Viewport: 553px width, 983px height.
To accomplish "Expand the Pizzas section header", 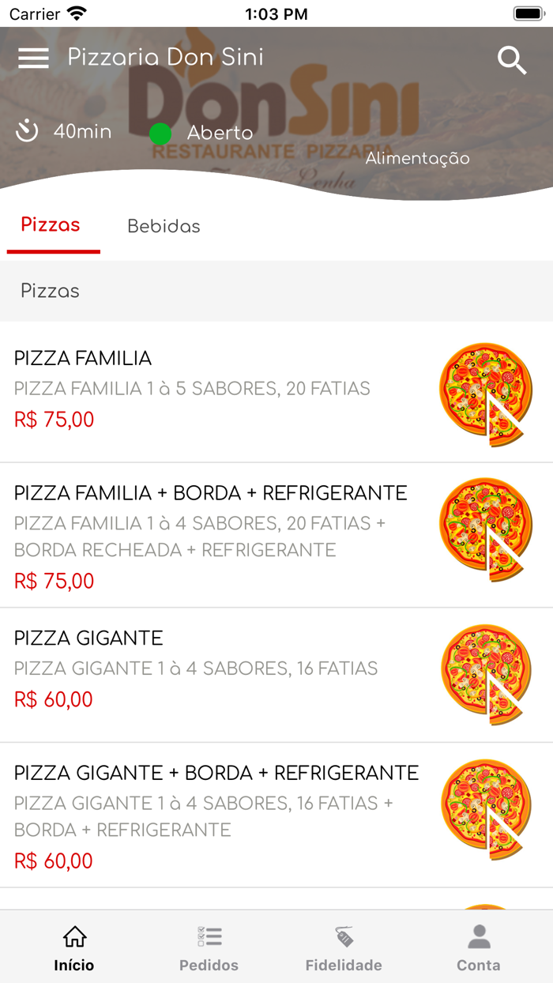I will pos(50,291).
